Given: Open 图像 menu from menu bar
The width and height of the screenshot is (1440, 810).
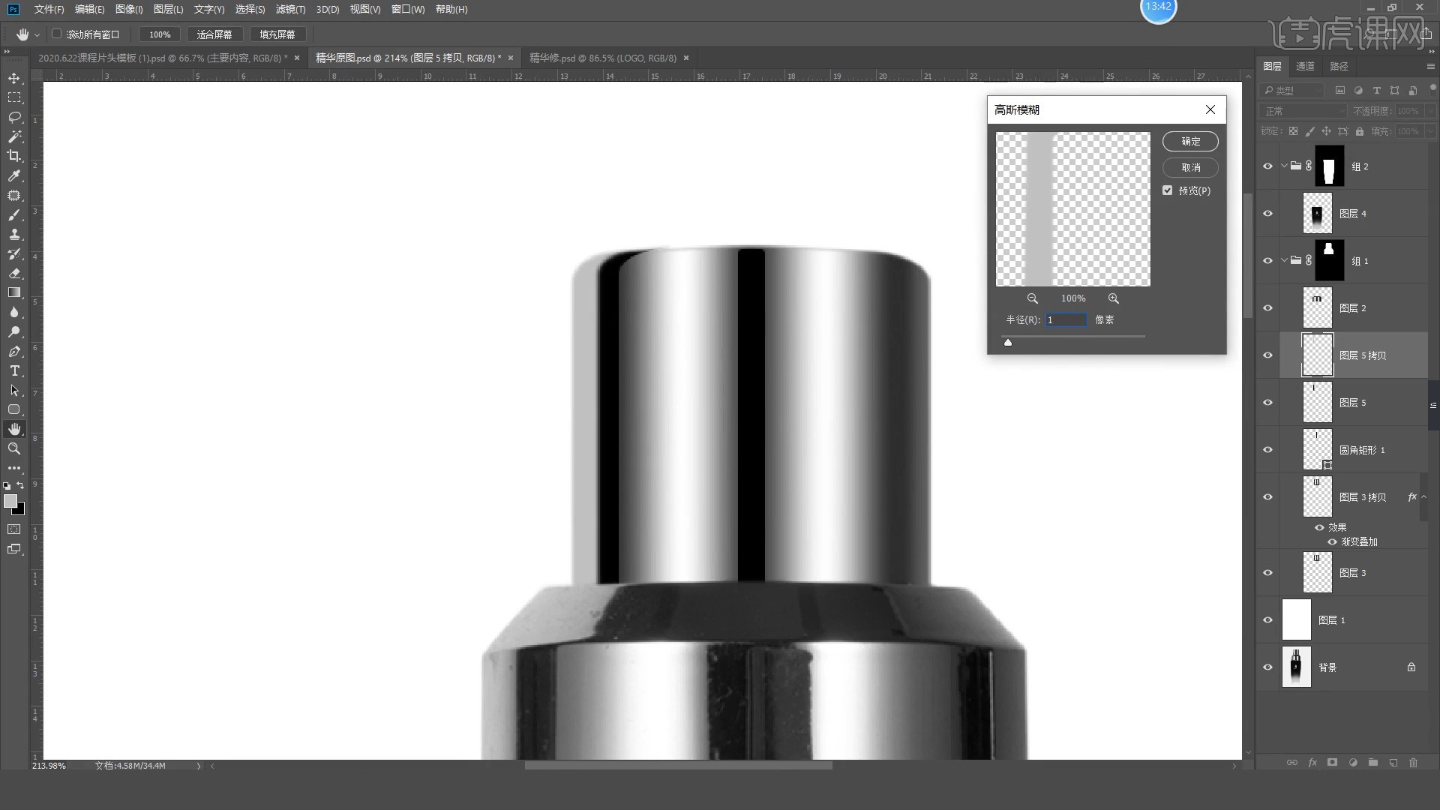Looking at the screenshot, I should point(127,9).
